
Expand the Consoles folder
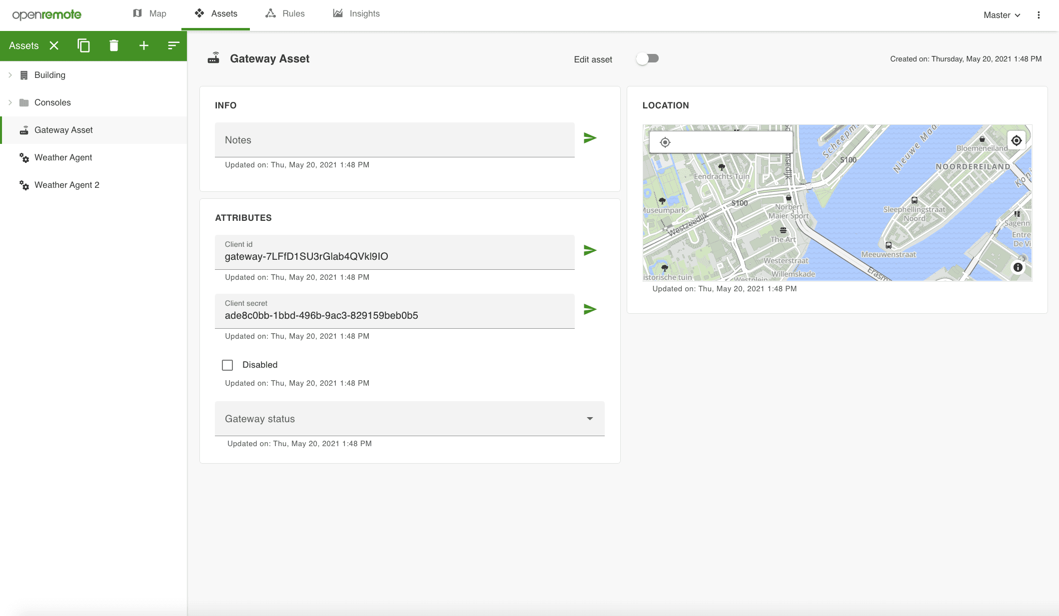point(10,102)
